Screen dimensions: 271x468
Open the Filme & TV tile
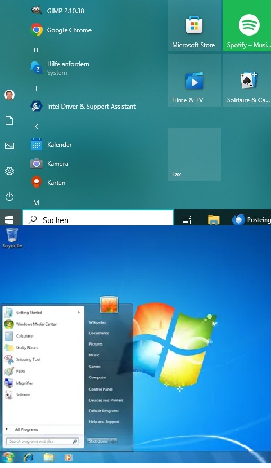pyautogui.click(x=194, y=80)
